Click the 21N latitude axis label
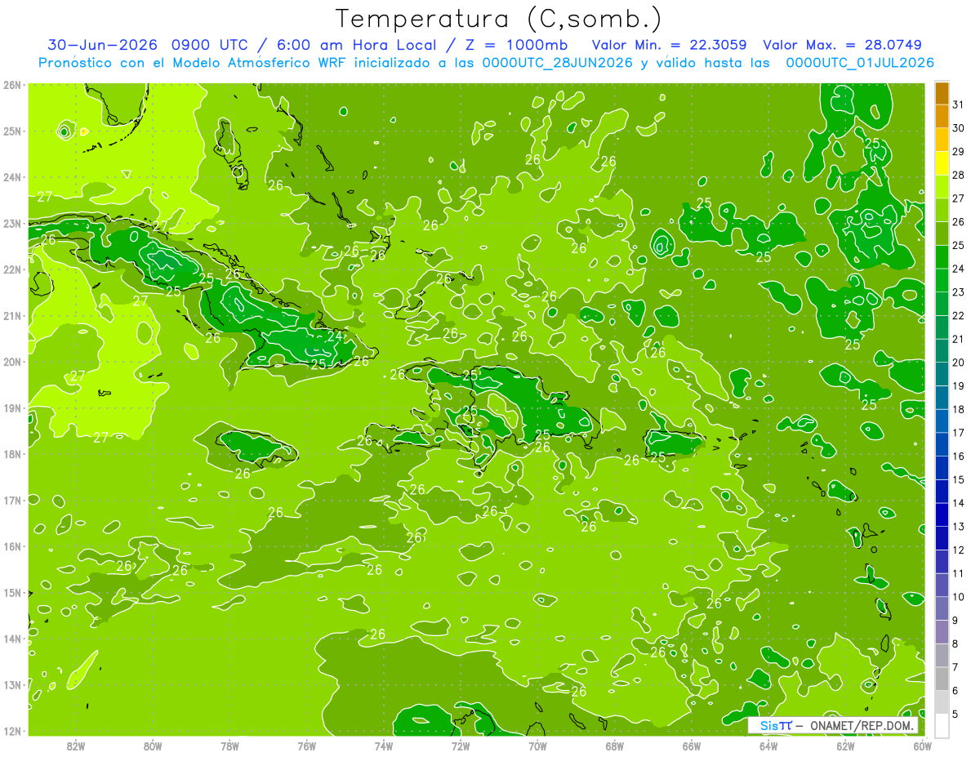The image size is (980, 757). point(12,315)
